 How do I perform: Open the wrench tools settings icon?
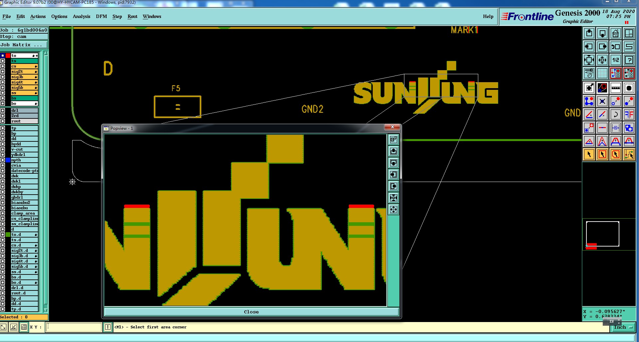click(x=589, y=73)
